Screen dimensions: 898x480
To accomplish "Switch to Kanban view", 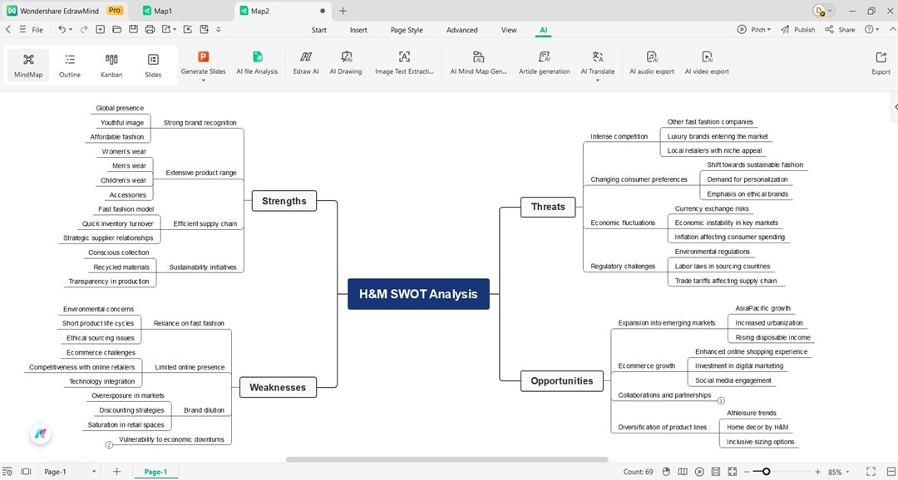I will [111, 66].
